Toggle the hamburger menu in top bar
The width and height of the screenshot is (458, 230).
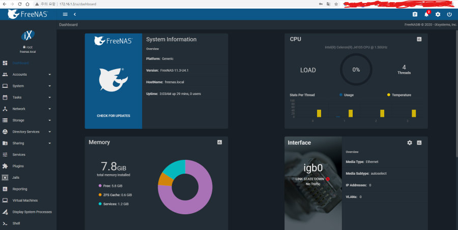(x=65, y=14)
